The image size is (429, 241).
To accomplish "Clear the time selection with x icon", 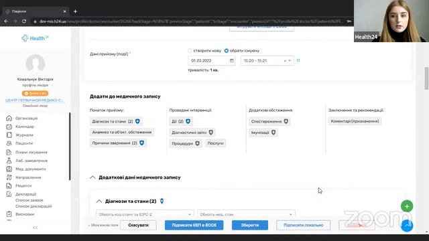I will pos(285,61).
